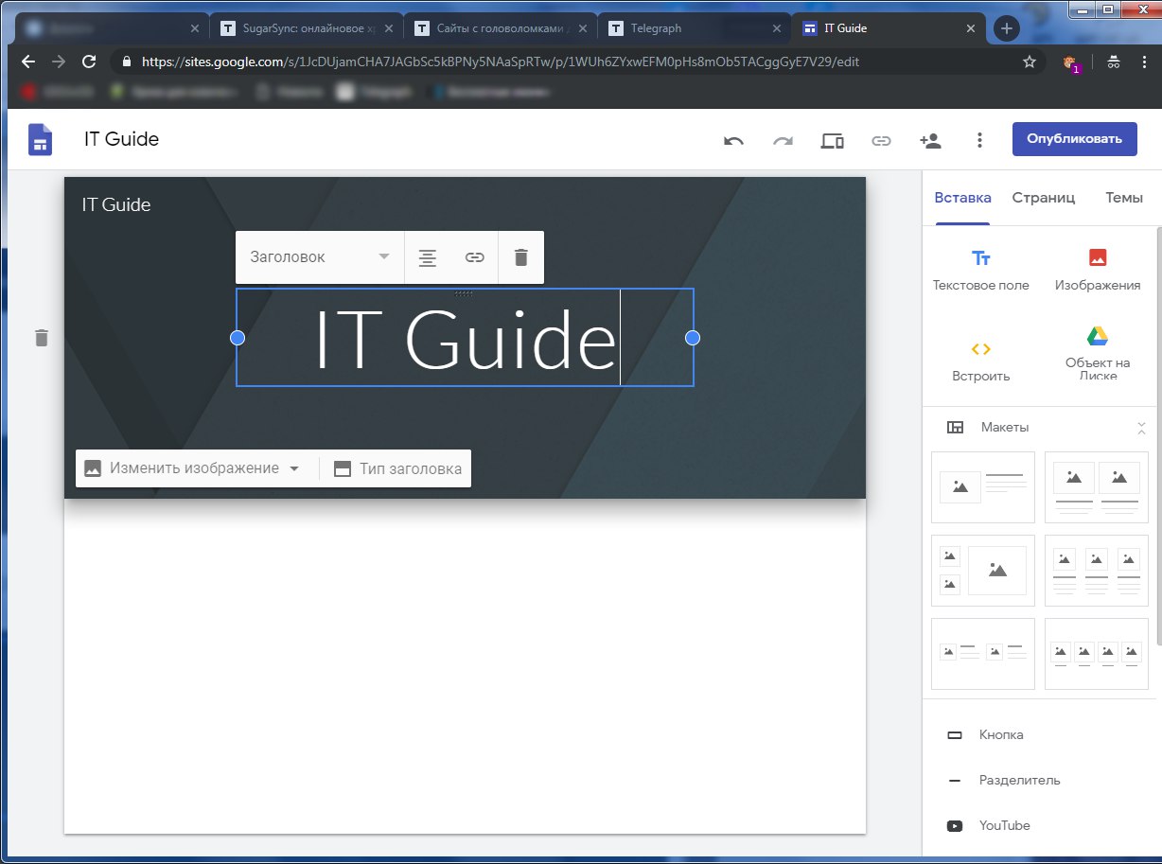Screen dimensions: 1162x864
Task: Choose the four-column image layout
Action: pyautogui.click(x=1096, y=654)
